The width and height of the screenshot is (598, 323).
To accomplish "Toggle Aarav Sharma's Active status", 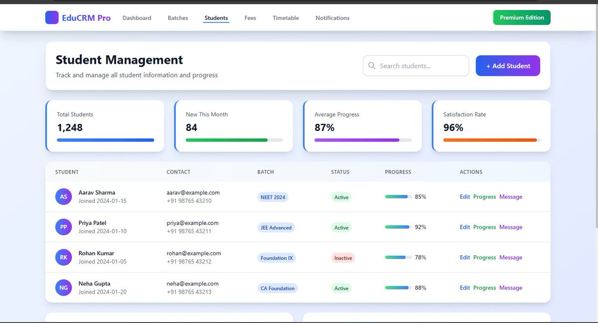I will point(341,197).
